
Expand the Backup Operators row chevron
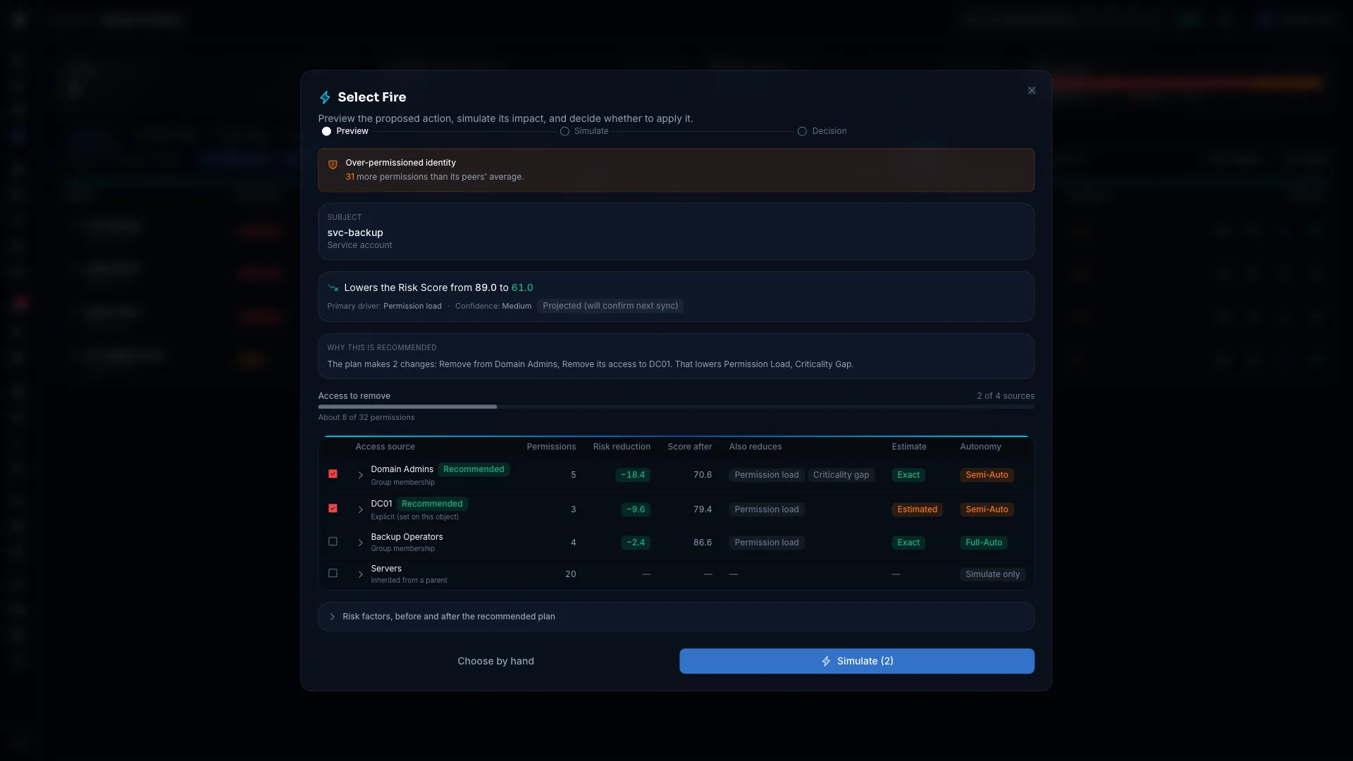pyautogui.click(x=360, y=543)
